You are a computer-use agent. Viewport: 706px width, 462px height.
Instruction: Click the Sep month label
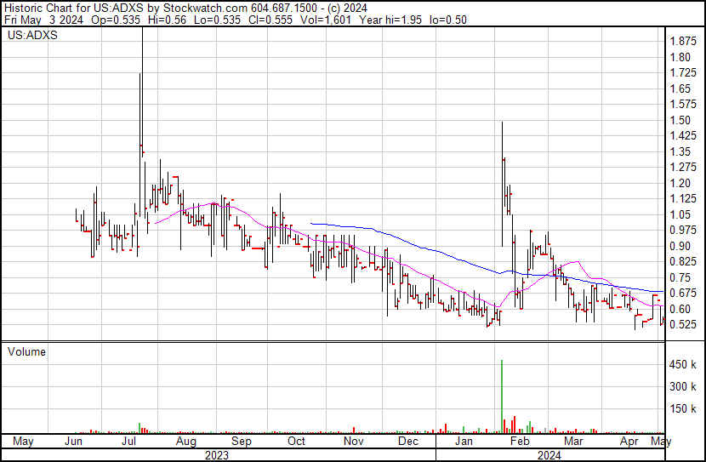pyautogui.click(x=242, y=442)
